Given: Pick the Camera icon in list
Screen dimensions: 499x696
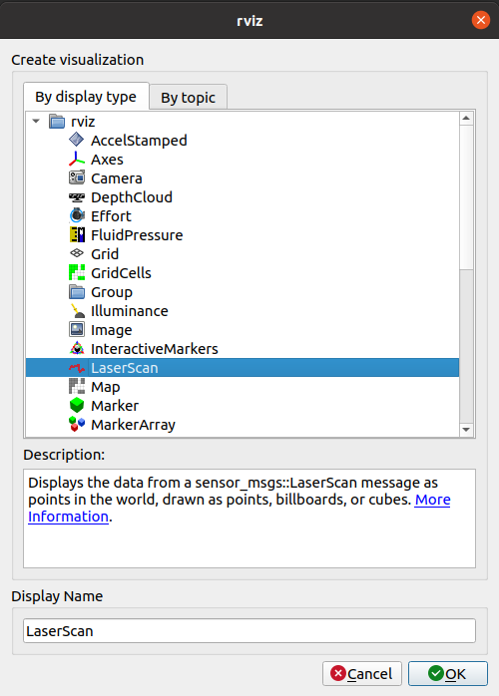Looking at the screenshot, I should (x=77, y=178).
